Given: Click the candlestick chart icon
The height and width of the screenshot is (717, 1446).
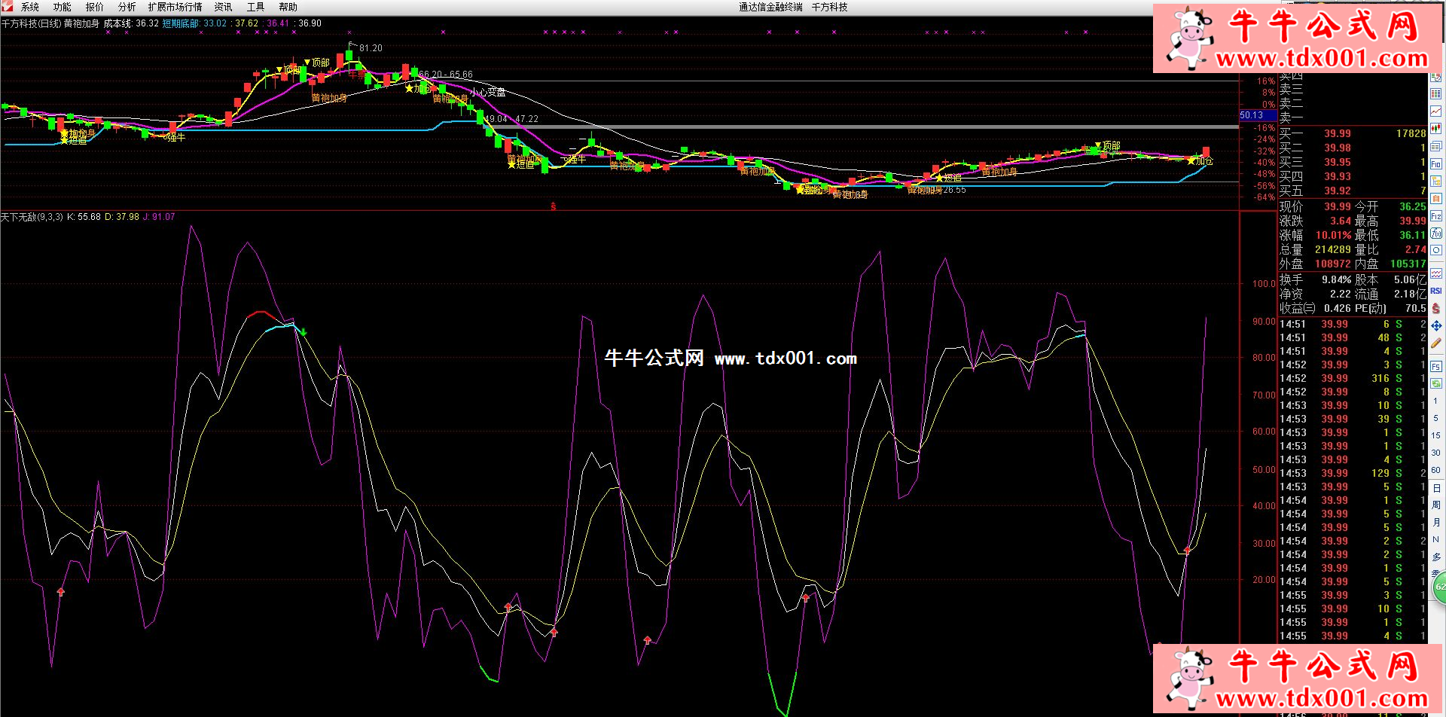Looking at the screenshot, I should [x=1436, y=129].
